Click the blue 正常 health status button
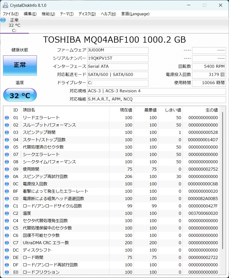The width and height of the screenshot is (229, 278). coord(20,65)
